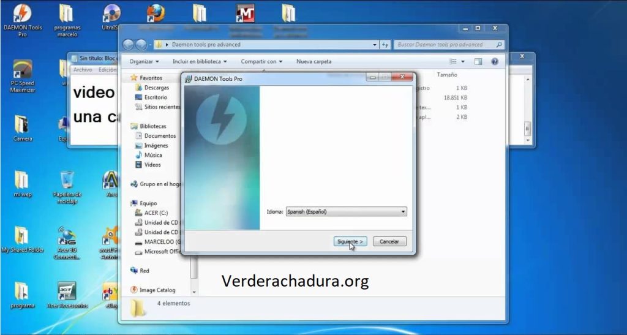
Task: Select Red in the navigation pane
Action: point(144,271)
